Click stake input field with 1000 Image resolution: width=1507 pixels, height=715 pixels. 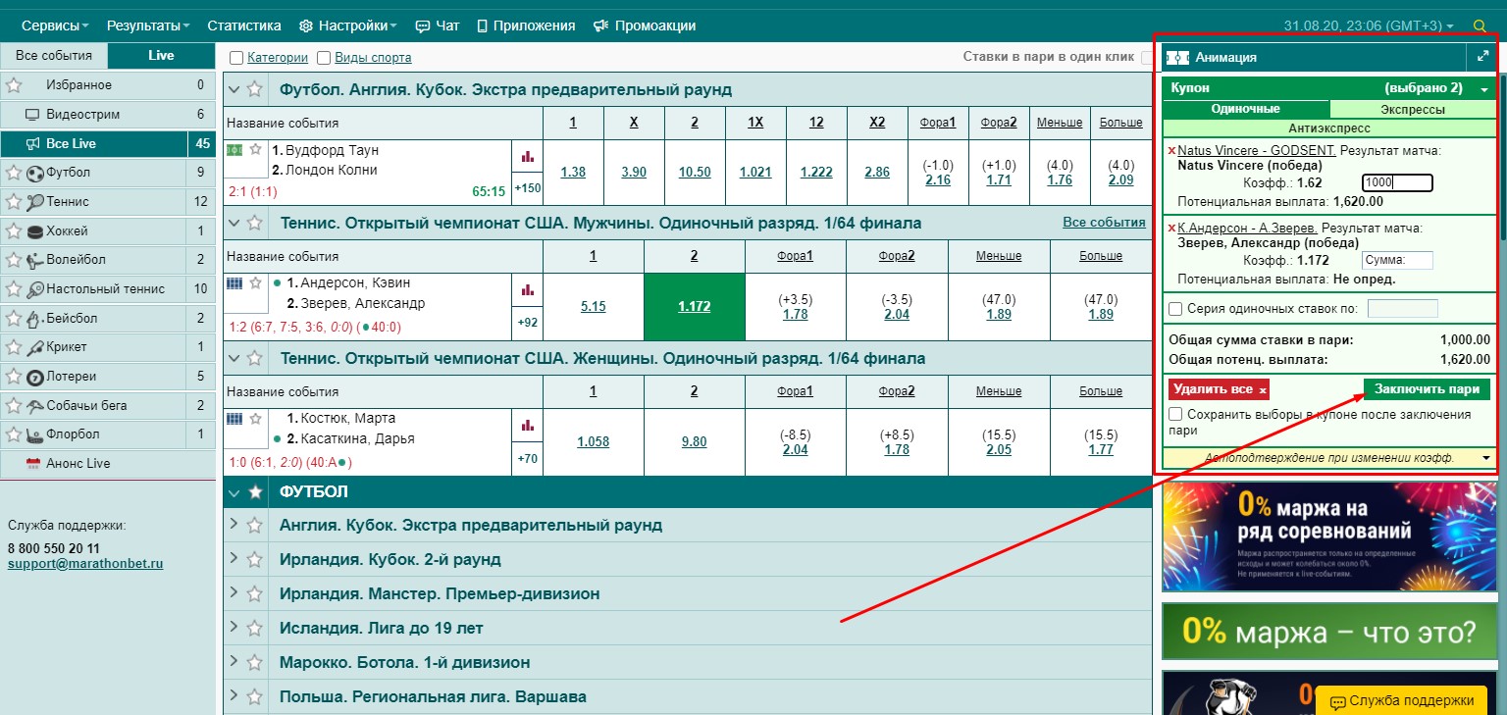pyautogui.click(x=1397, y=182)
